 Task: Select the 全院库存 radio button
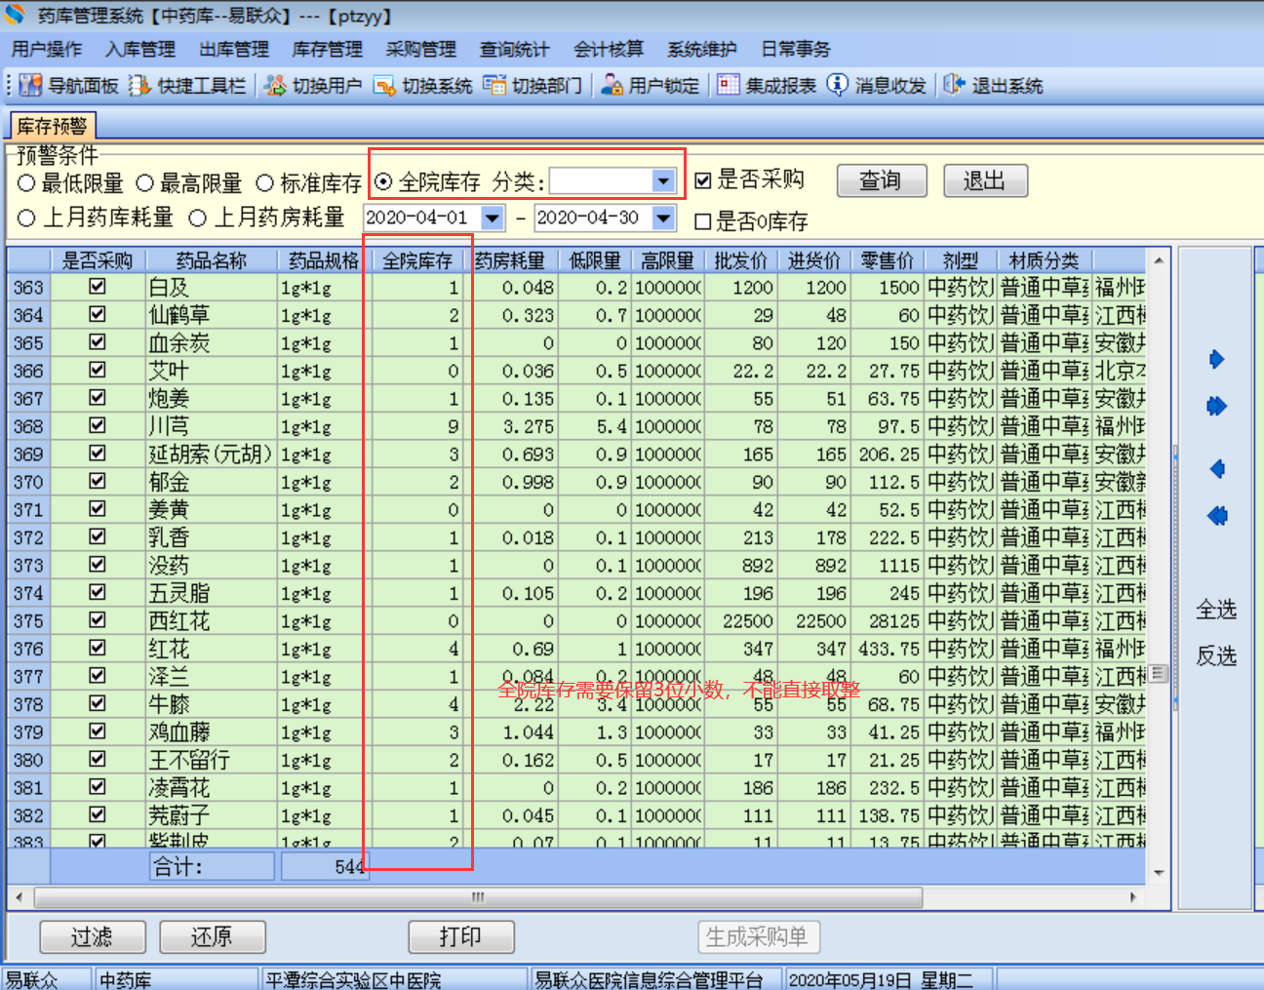(384, 182)
